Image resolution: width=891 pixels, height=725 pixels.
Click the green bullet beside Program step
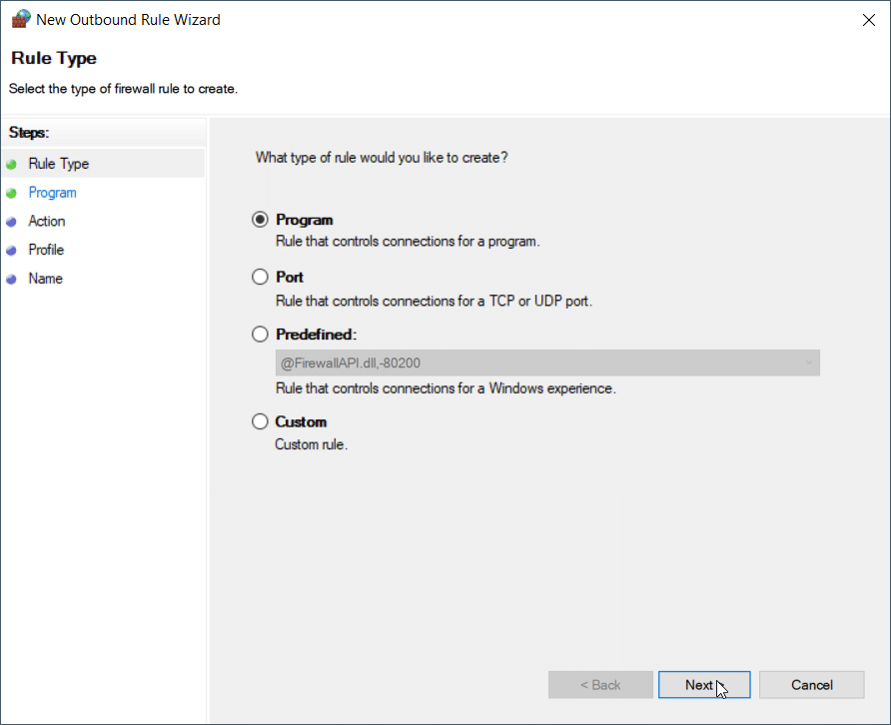(x=11, y=194)
